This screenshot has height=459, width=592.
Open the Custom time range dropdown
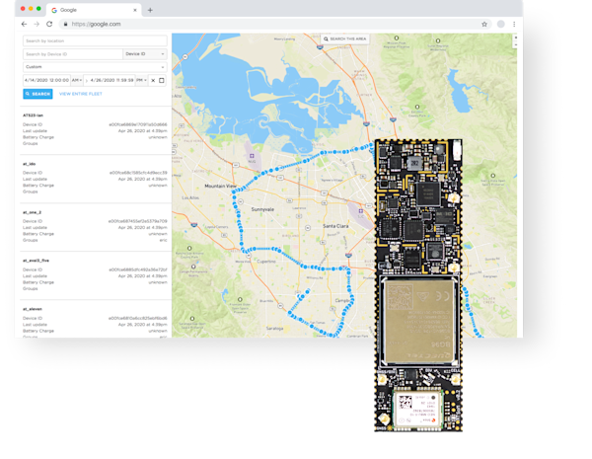tap(95, 67)
